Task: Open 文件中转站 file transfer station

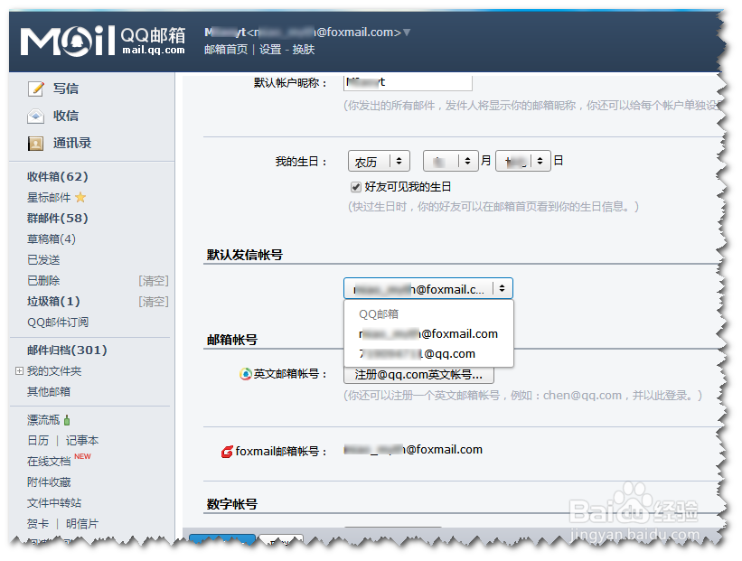Action: [54, 503]
